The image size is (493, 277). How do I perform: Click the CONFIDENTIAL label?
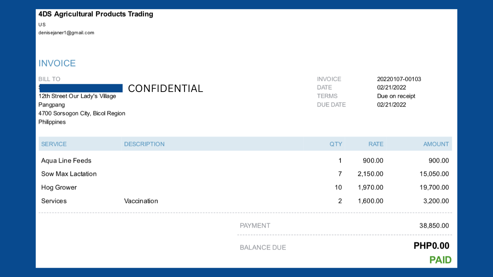coord(165,88)
